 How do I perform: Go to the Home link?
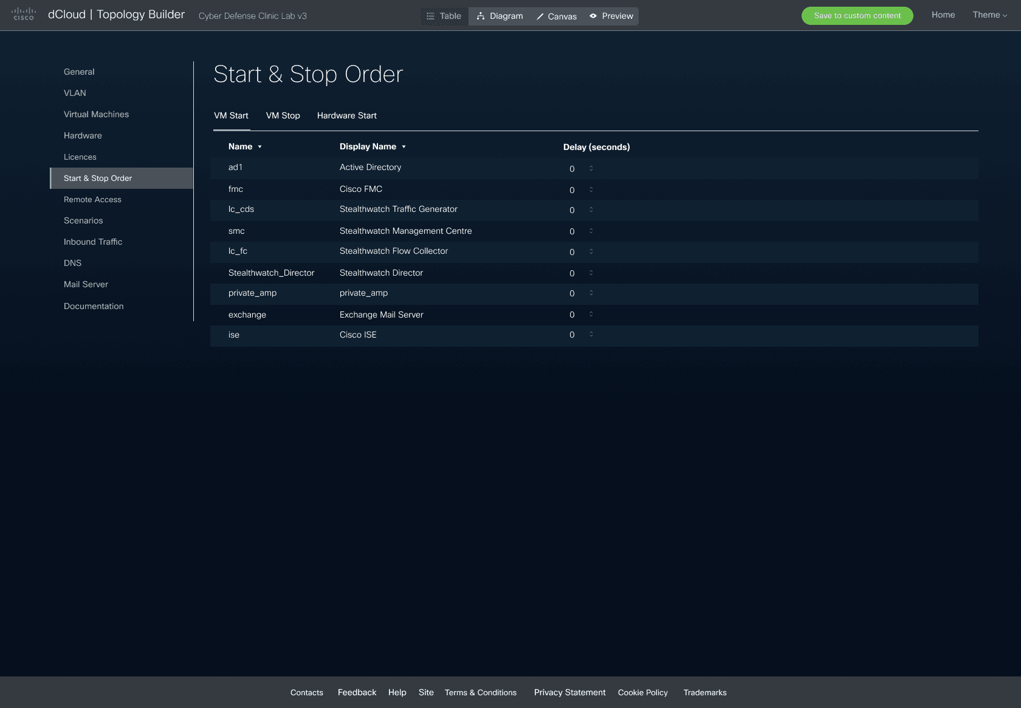click(x=943, y=15)
